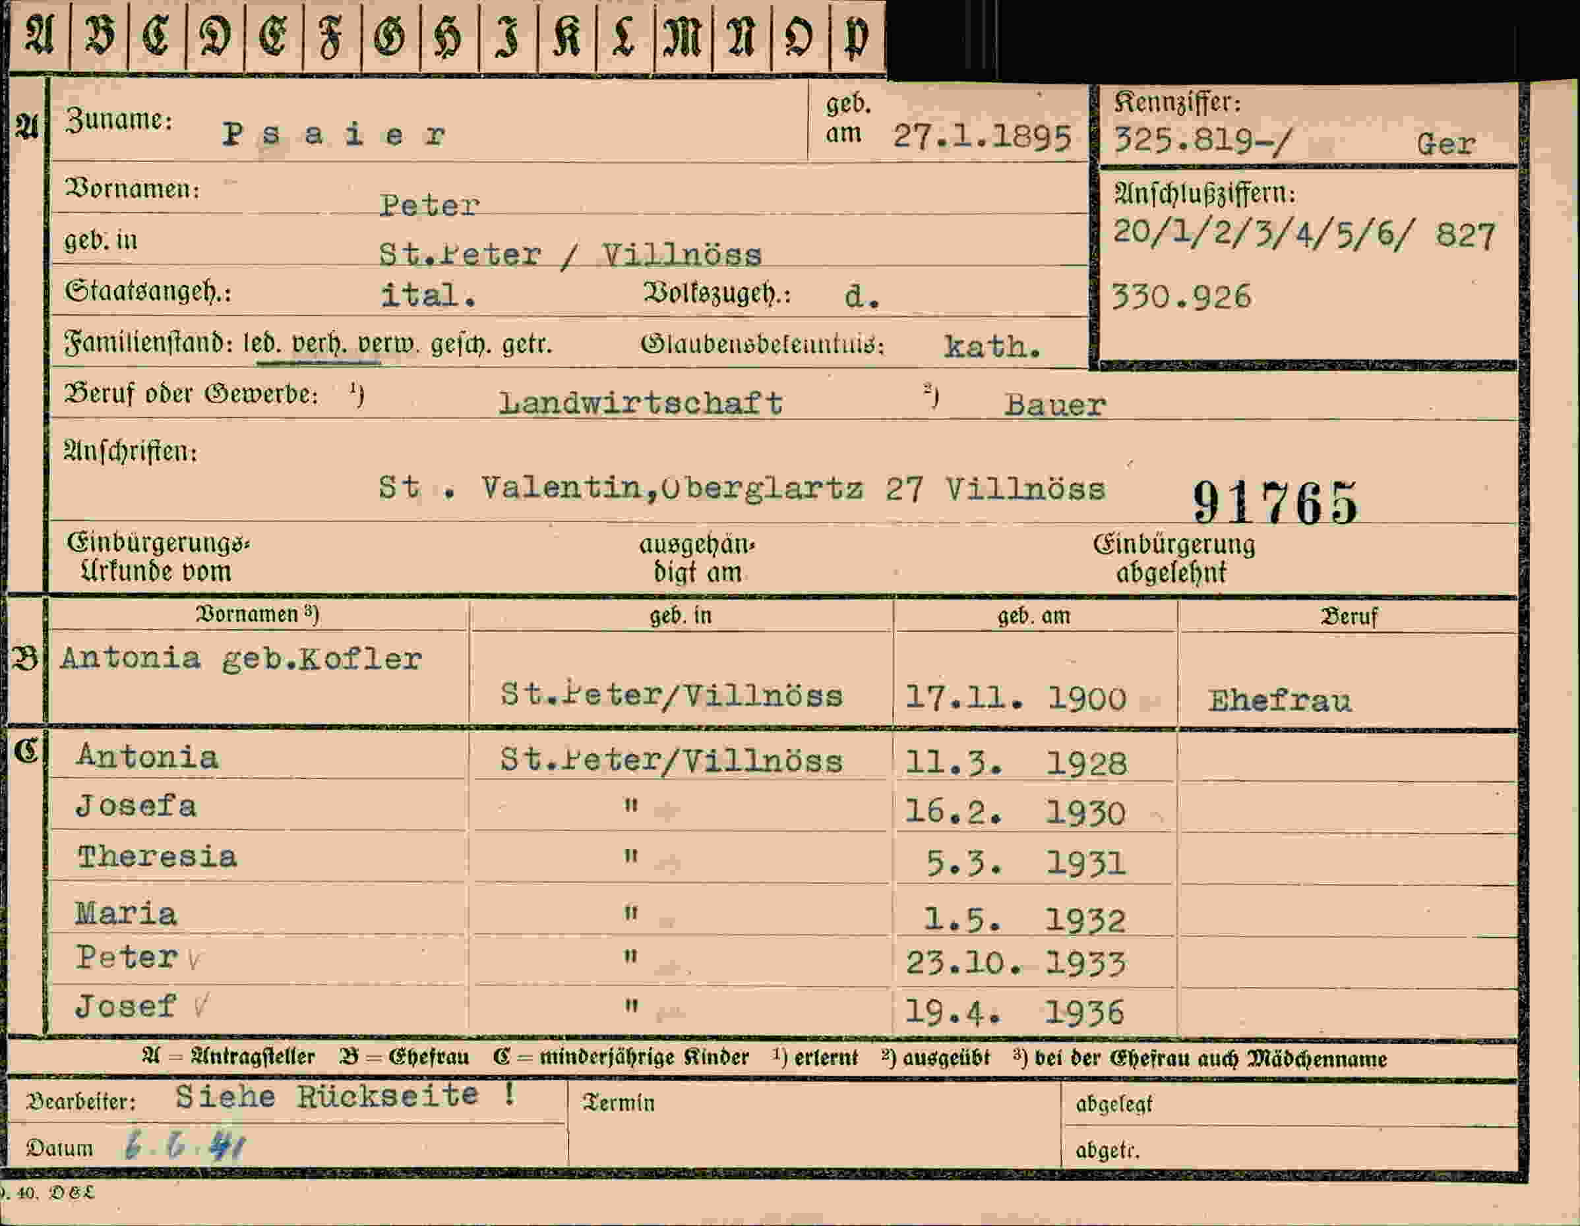Select the letter M index tab
Viewport: 1580px width, 1226px height.
tap(683, 36)
